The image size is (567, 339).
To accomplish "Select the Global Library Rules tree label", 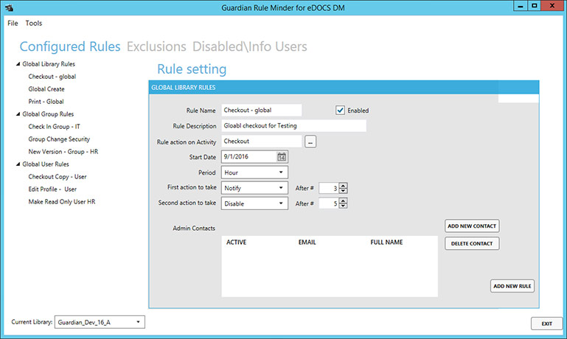I will point(49,64).
